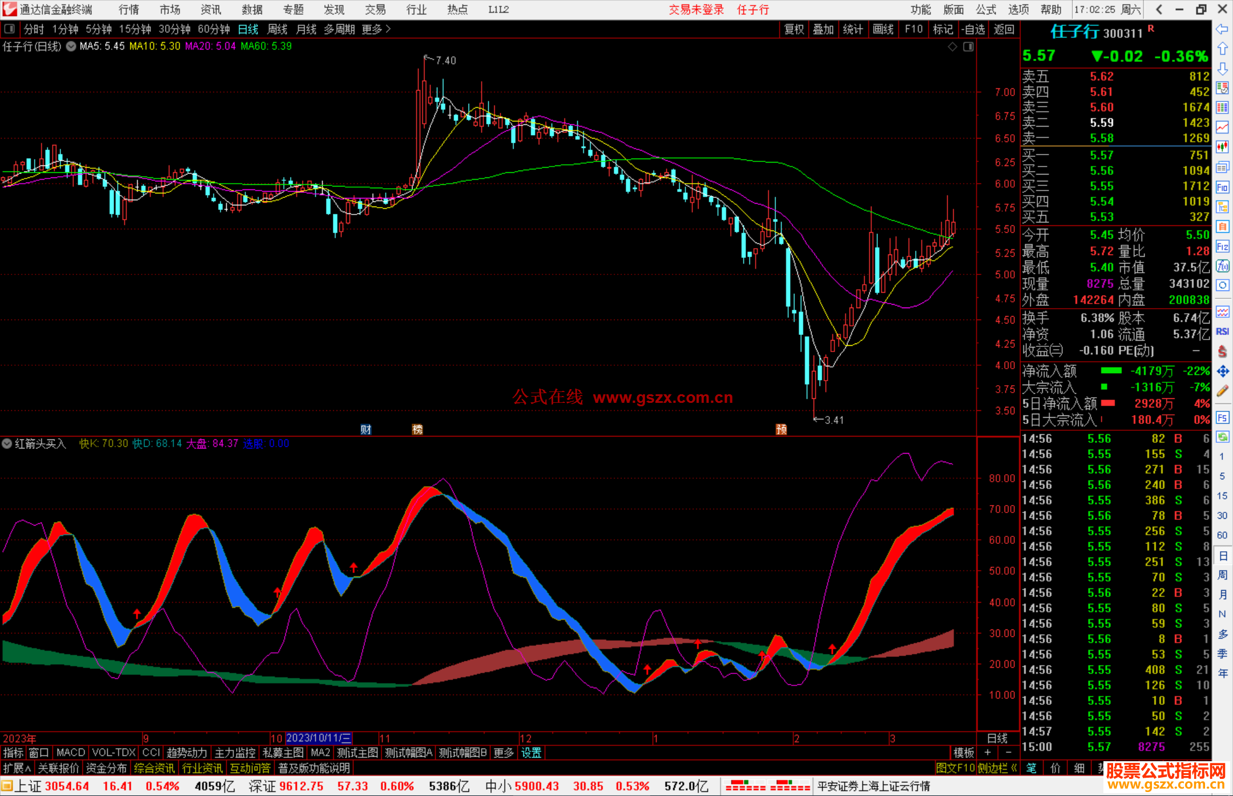1233x796 pixels.
Task: Click the 复权 button
Action: (794, 29)
